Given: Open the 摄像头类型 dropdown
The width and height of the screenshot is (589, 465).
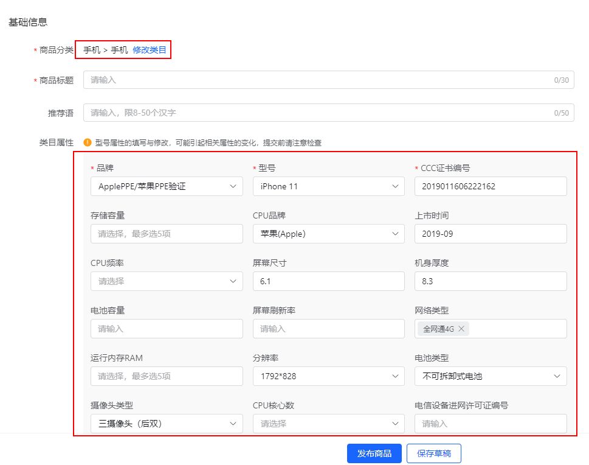Looking at the screenshot, I should click(x=166, y=424).
